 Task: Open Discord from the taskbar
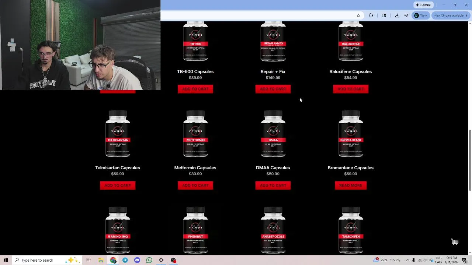pyautogui.click(x=137, y=260)
